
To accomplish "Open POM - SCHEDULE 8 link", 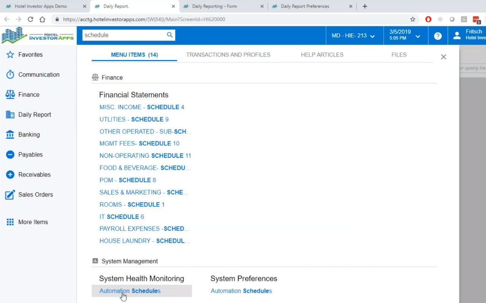I will coord(128,180).
